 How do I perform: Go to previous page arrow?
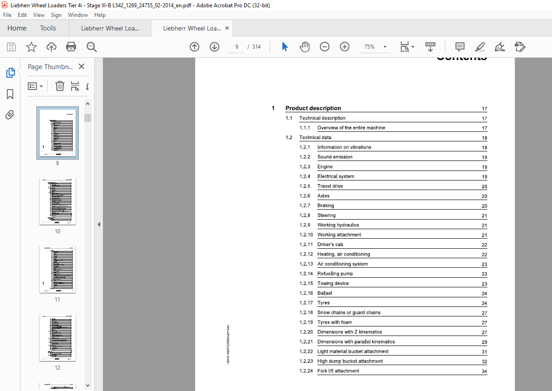194,47
